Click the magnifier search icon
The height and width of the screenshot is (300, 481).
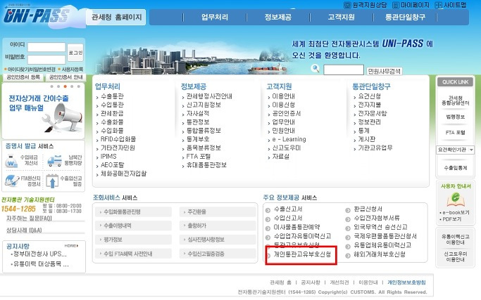tap(315, 68)
